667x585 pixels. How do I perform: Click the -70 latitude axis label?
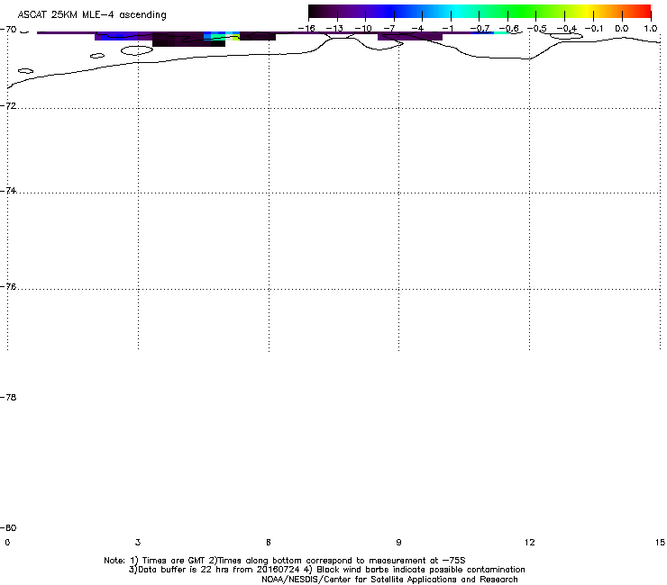pyautogui.click(x=8, y=30)
